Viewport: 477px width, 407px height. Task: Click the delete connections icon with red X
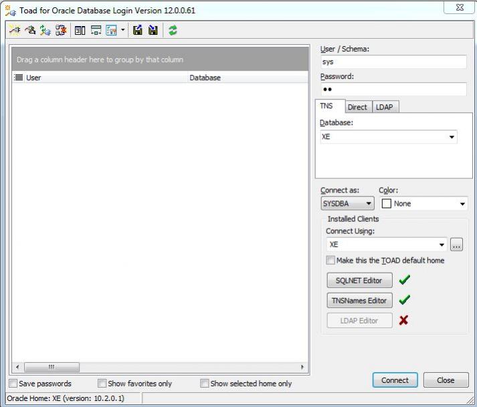61,30
